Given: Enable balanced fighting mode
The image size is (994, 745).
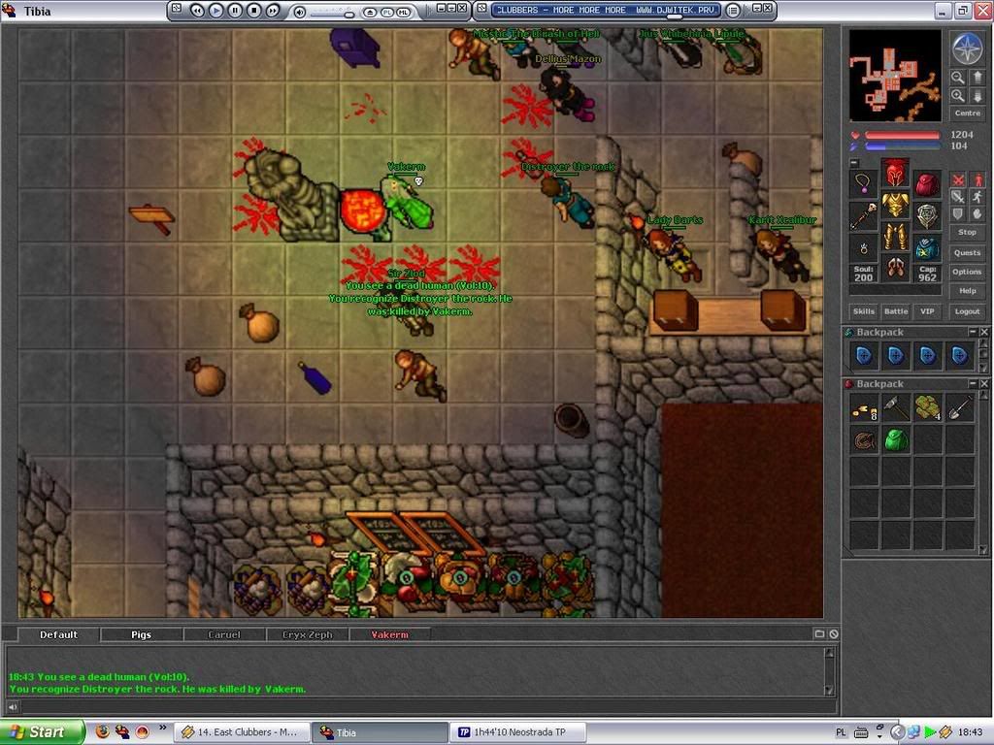Looking at the screenshot, I should click(x=958, y=197).
